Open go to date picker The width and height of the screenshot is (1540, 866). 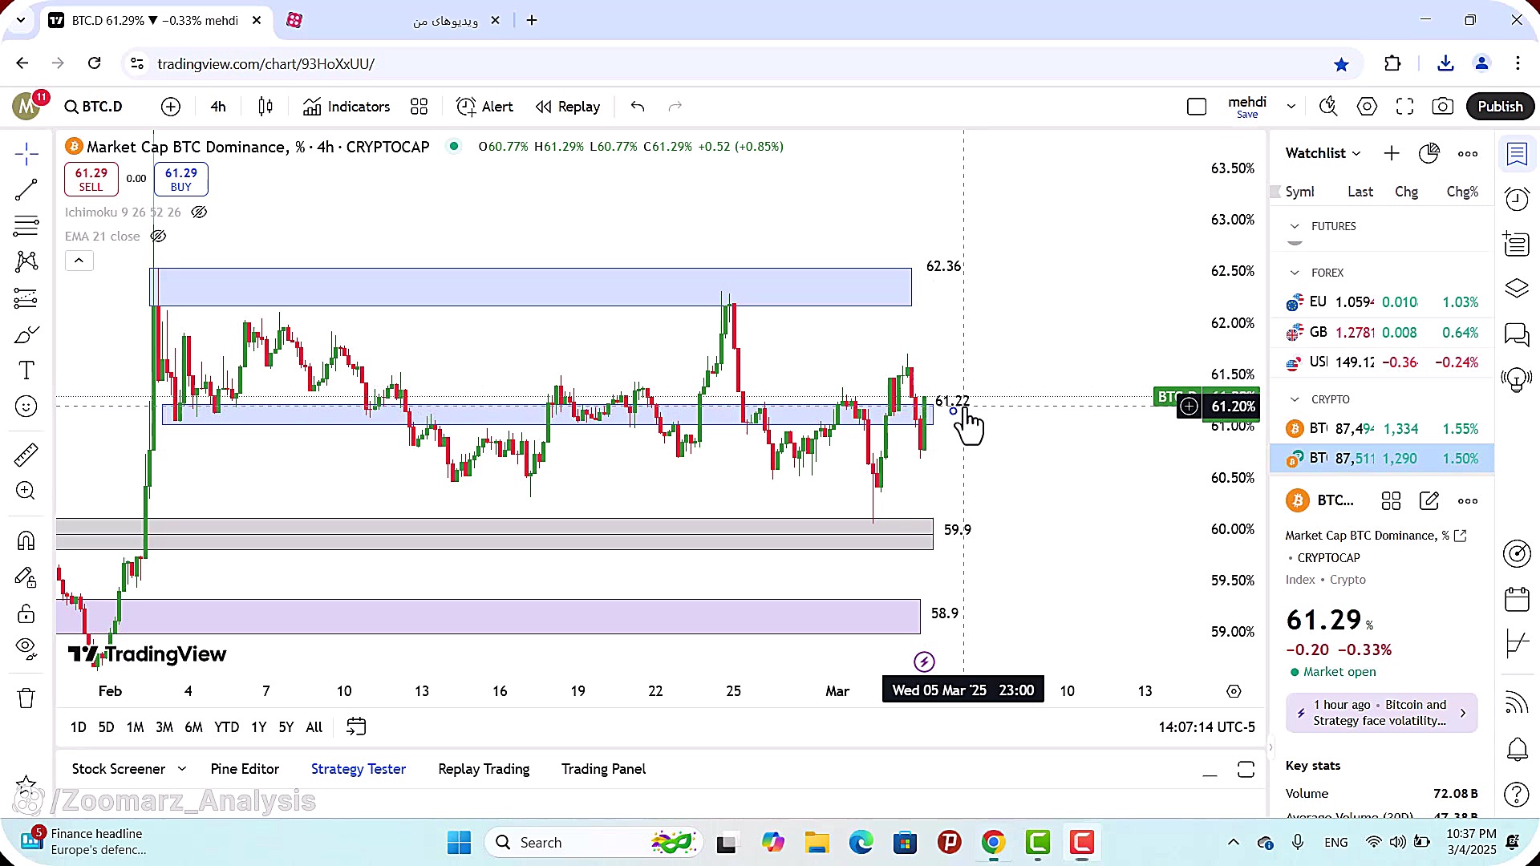tap(356, 726)
